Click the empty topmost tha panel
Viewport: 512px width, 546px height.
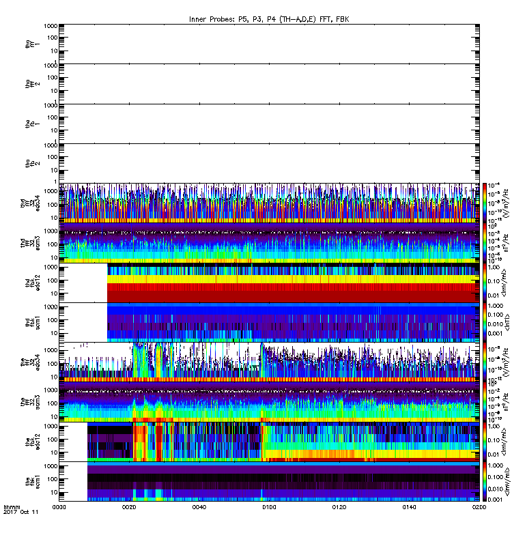tap(269, 44)
